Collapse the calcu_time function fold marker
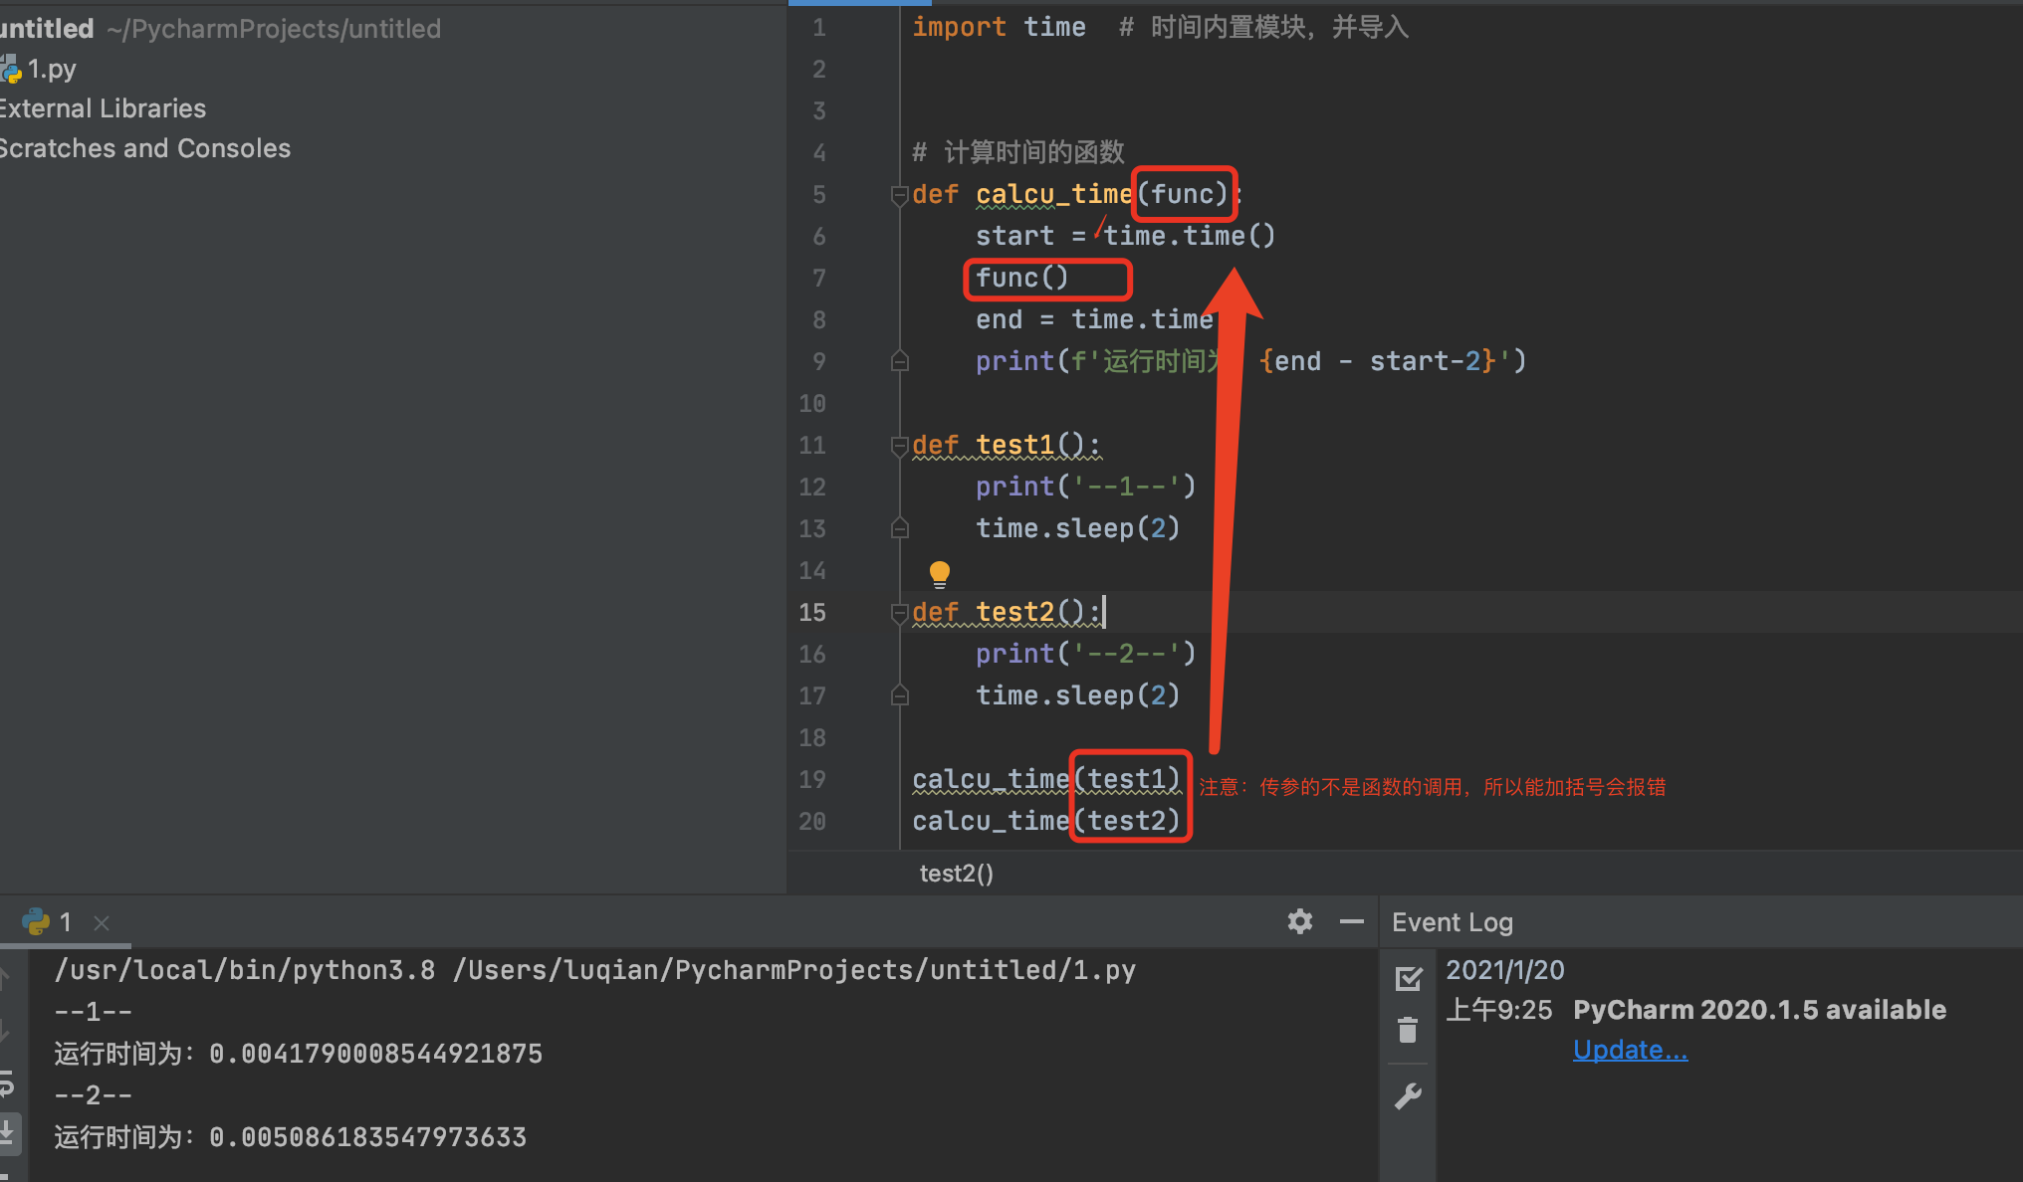The image size is (2023, 1182). coord(899,194)
